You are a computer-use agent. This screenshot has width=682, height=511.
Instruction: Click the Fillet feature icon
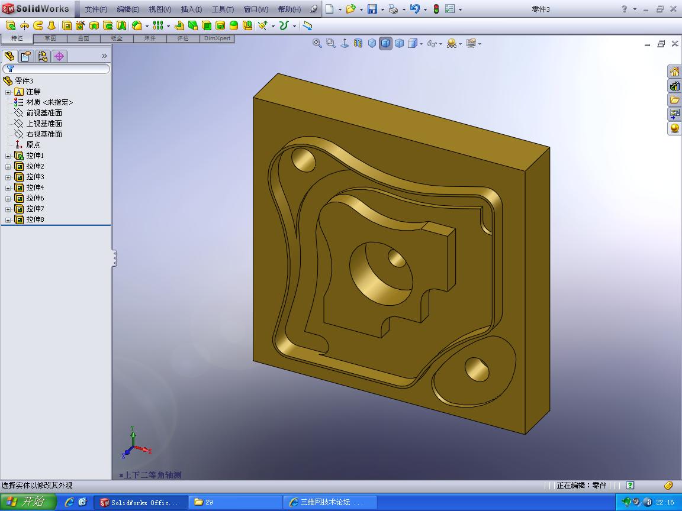(x=137, y=25)
